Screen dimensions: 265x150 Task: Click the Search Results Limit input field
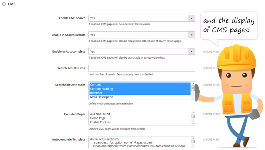[142, 68]
